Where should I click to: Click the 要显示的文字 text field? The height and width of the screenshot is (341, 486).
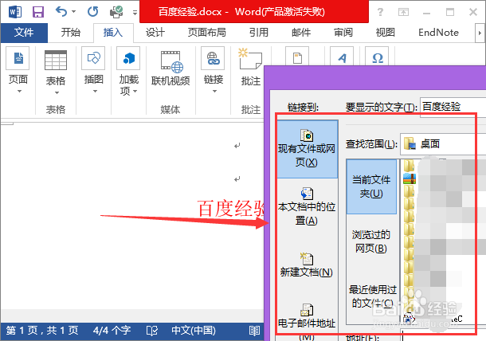pos(453,107)
